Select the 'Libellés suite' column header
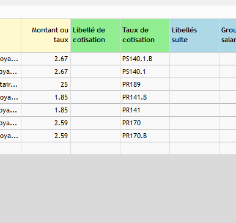The width and height of the screenshot is (236, 223). coord(194,35)
